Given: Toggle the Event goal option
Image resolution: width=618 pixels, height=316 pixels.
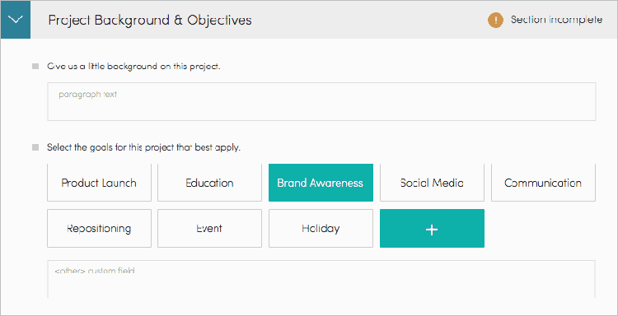Looking at the screenshot, I should coord(209,228).
